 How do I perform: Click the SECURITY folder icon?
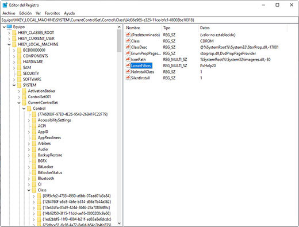(19, 74)
